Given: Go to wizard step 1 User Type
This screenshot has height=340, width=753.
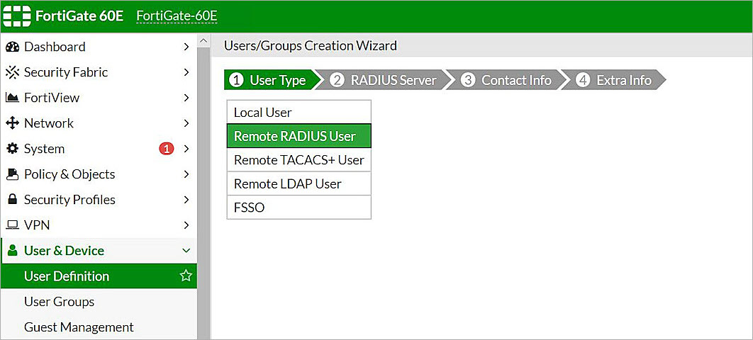Looking at the screenshot, I should [x=272, y=80].
